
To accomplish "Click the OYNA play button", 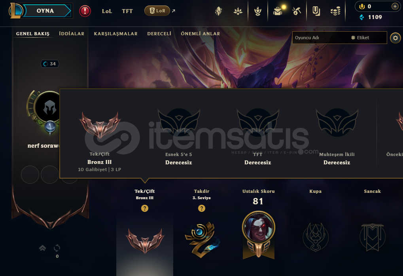I will pyautogui.click(x=45, y=11).
